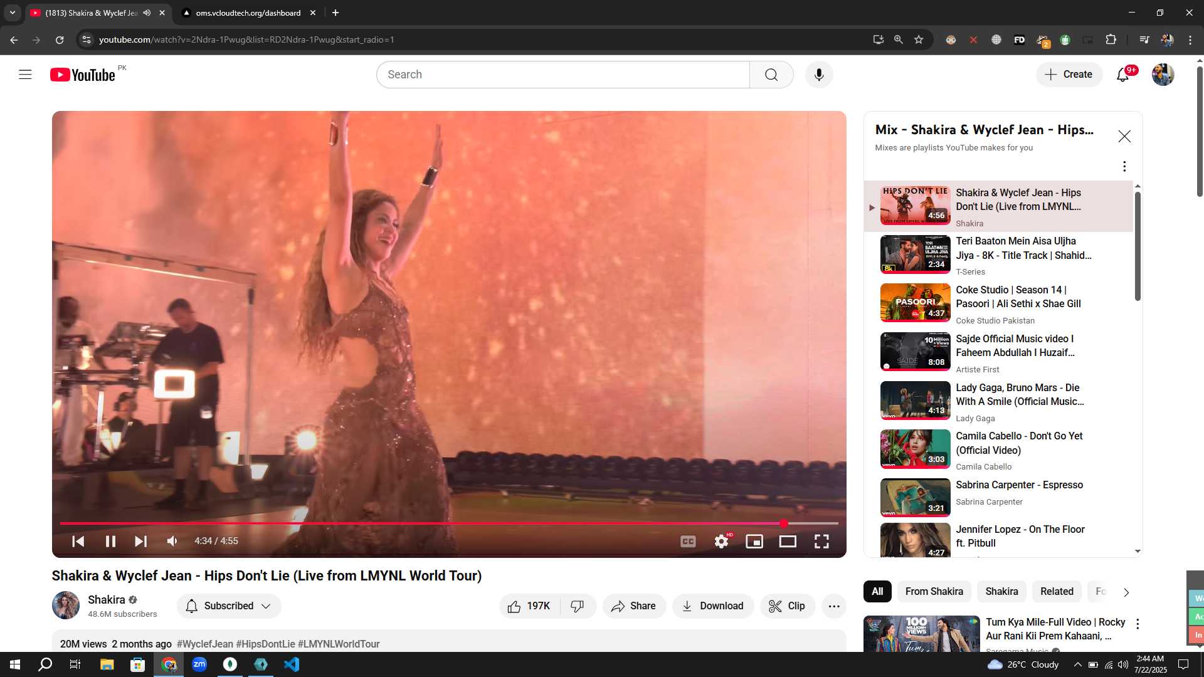Open tab search dropdown arrow

12,13
